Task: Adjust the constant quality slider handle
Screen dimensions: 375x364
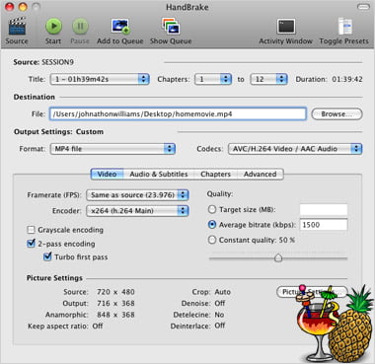Action: coord(278,257)
